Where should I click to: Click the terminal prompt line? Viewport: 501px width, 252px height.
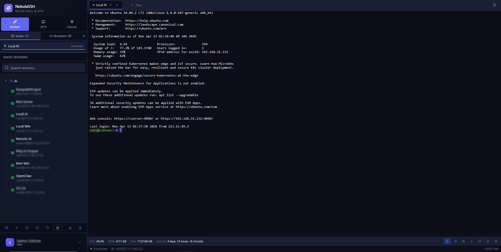tap(106, 130)
